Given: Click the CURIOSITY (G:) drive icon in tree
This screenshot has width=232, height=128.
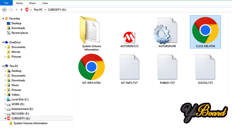Looking at the screenshot, I should tap(9, 118).
